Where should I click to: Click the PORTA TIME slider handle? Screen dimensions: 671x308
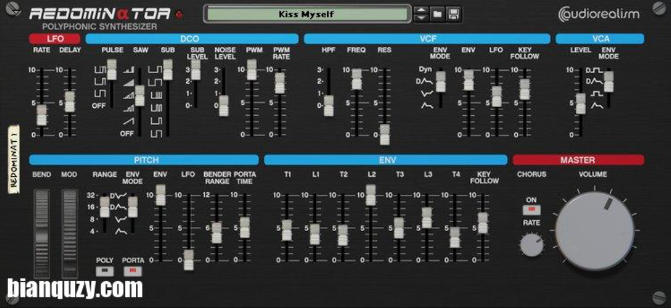click(244, 228)
